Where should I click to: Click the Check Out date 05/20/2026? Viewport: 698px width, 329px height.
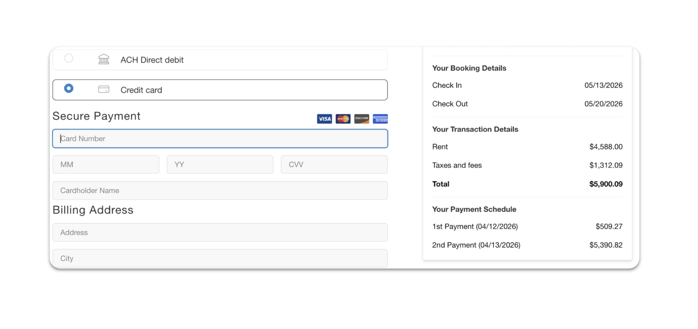604,103
